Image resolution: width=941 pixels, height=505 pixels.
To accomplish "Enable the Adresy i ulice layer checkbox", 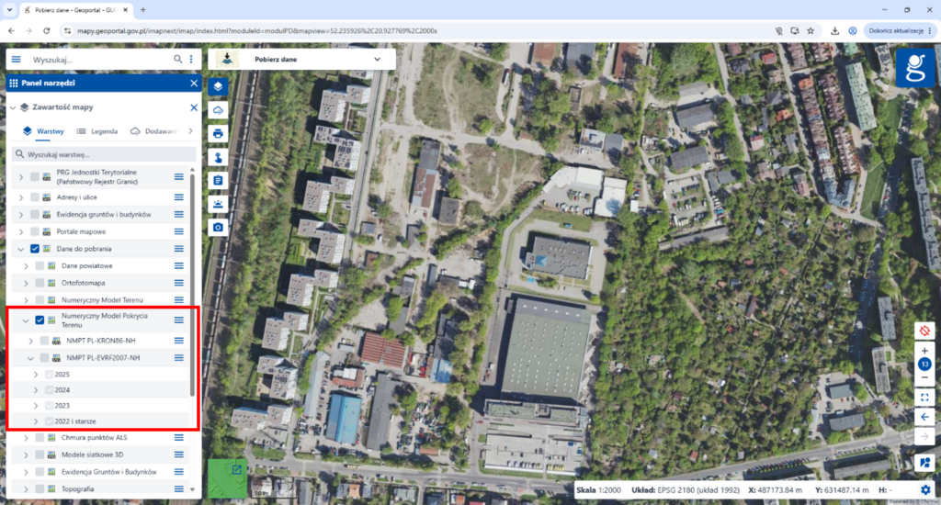I will coord(35,197).
